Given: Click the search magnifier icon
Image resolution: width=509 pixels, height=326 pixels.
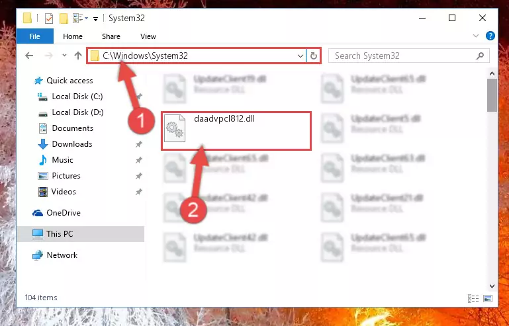Looking at the screenshot, I should [480, 56].
